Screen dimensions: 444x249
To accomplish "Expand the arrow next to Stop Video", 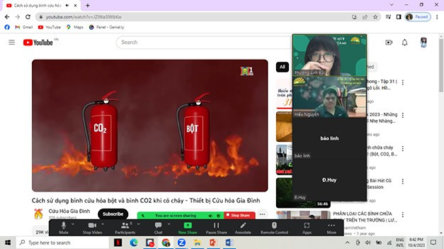I will click(x=103, y=224).
